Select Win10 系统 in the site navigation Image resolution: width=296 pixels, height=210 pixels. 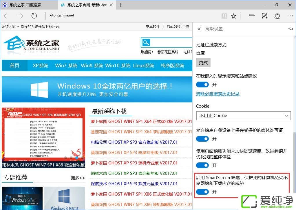tap(118, 65)
